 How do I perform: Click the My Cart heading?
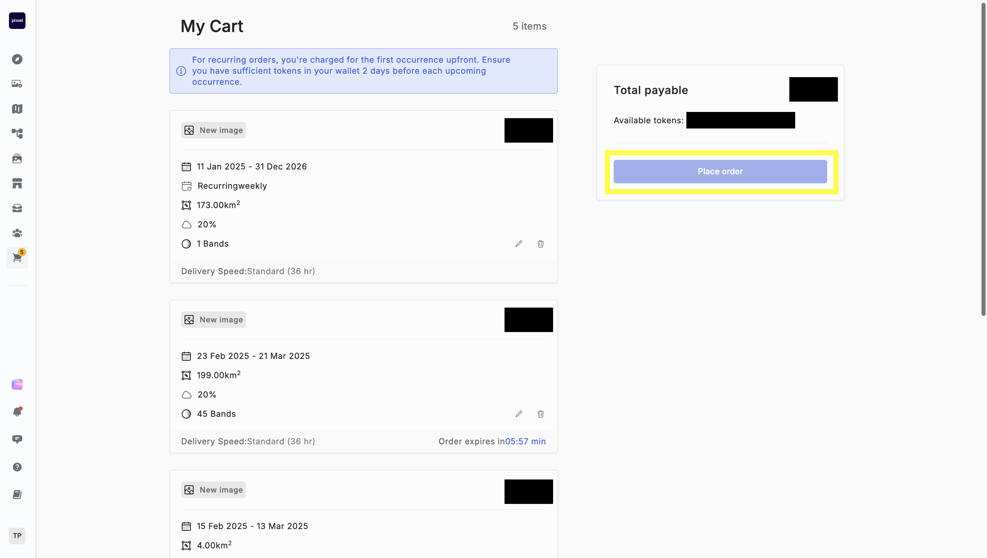point(212,27)
